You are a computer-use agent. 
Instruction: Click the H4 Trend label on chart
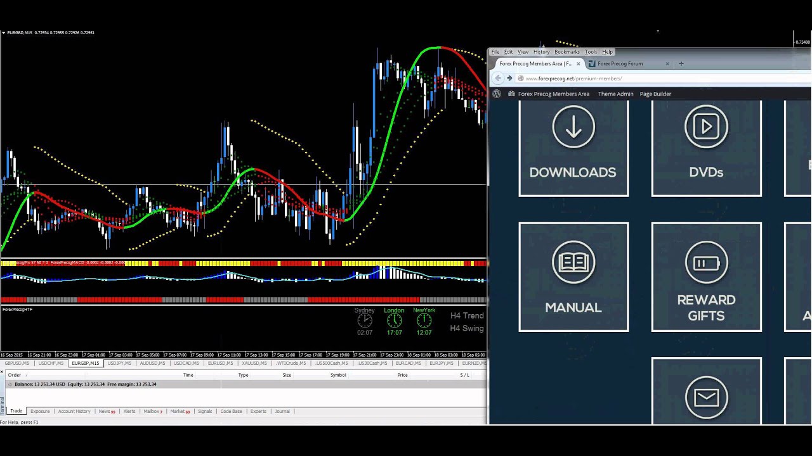[467, 315]
